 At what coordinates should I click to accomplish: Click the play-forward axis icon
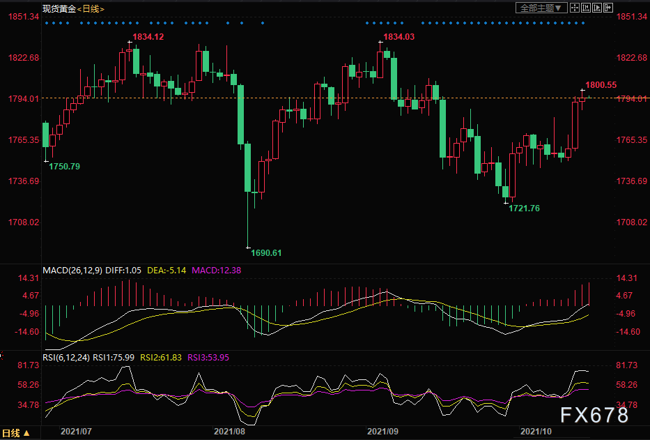point(597,8)
